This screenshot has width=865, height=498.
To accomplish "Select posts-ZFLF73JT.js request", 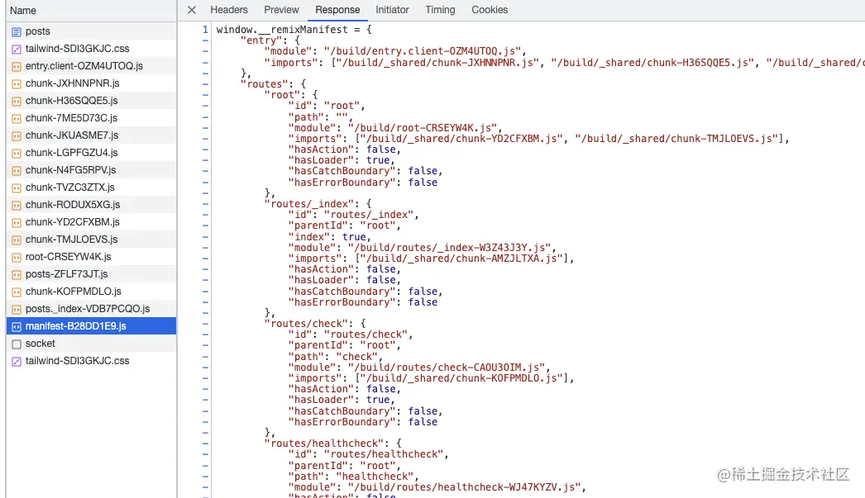I will coord(92,274).
